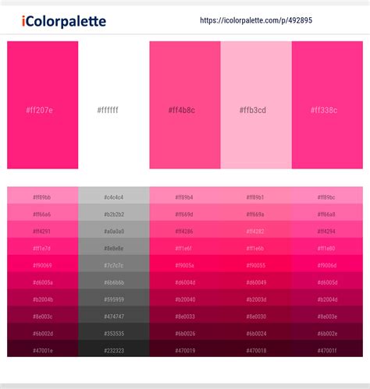370x389 pixels.
Task: Open the icolorpalette.com/p/492895 URL
Action: pyautogui.click(x=256, y=20)
